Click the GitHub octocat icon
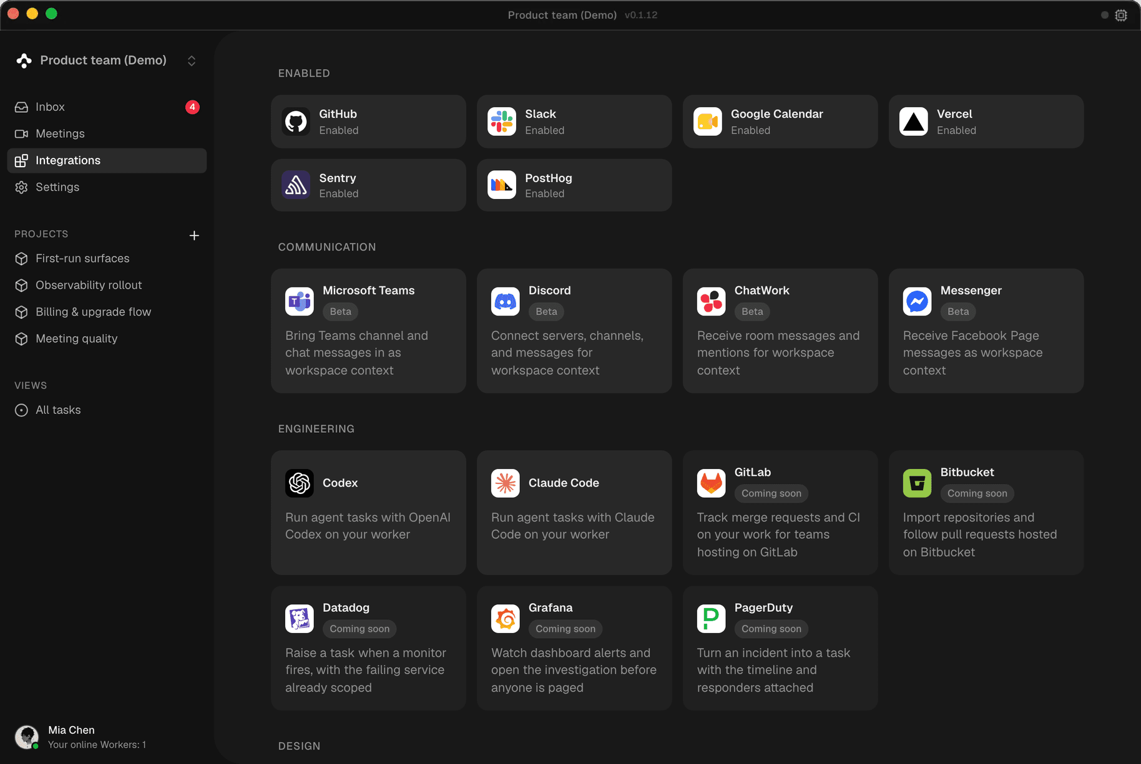This screenshot has width=1141, height=764. click(x=296, y=122)
